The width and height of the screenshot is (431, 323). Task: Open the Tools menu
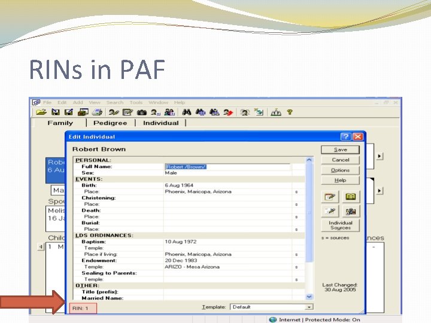136,102
